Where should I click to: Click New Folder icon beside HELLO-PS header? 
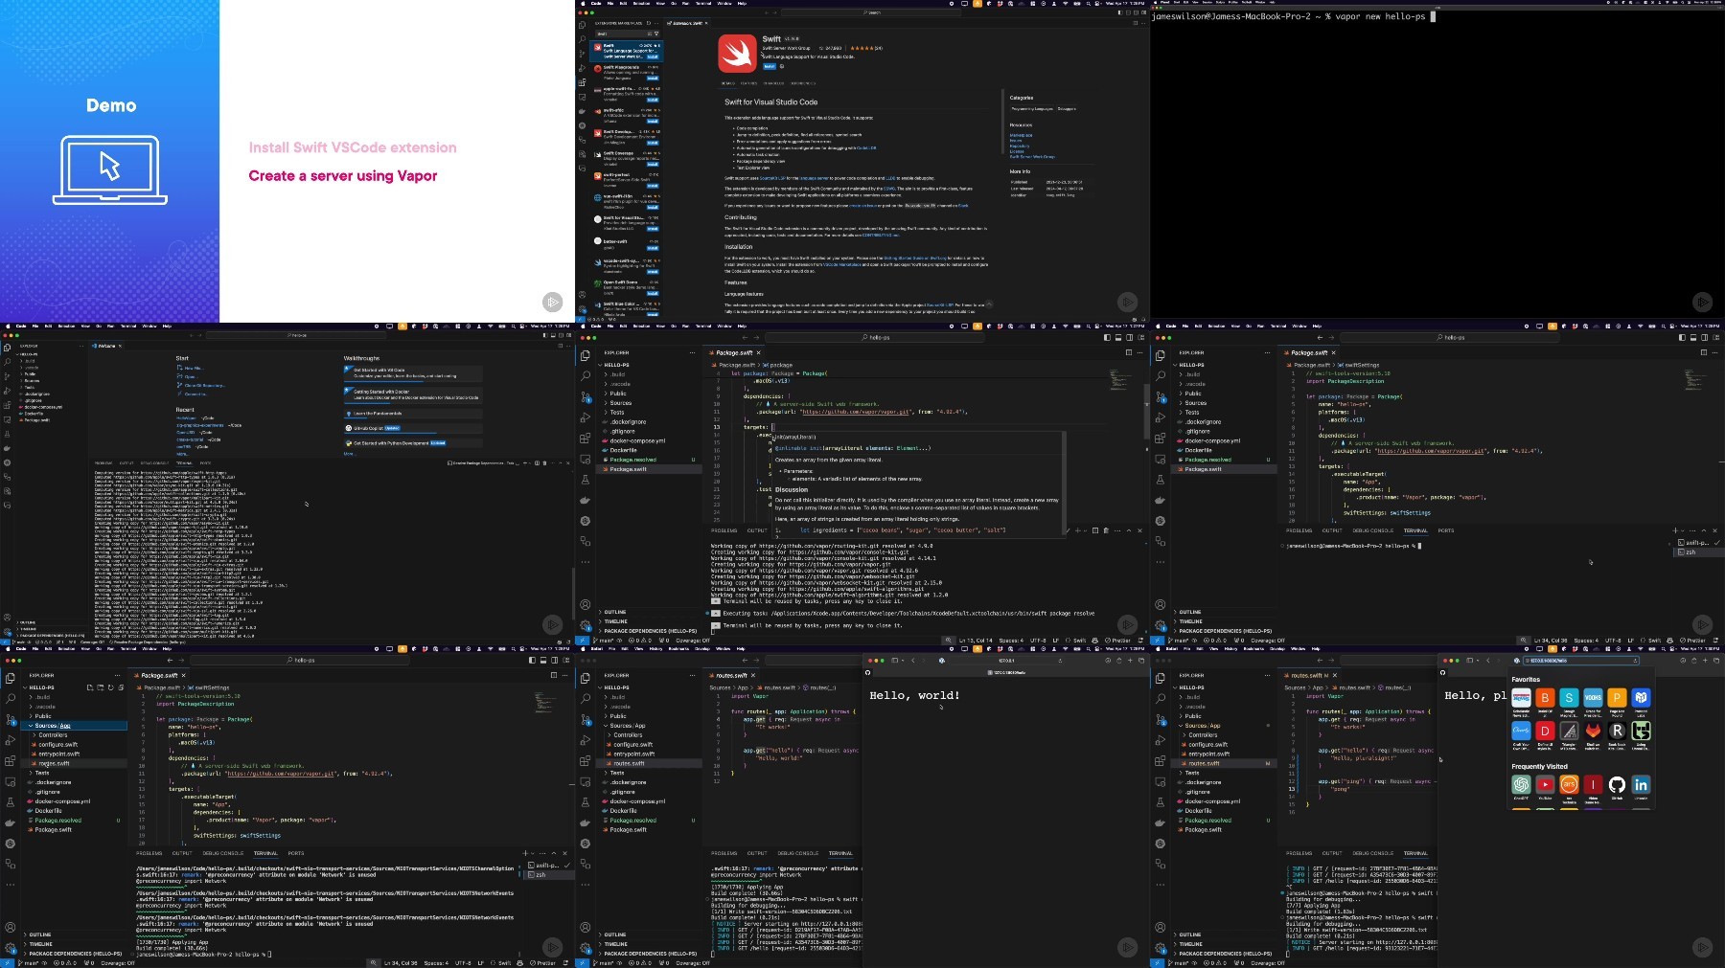[101, 687]
